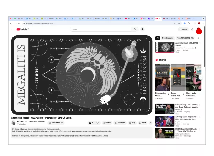
Task: Click the #stonerrock hashtag
Action: 32,129
